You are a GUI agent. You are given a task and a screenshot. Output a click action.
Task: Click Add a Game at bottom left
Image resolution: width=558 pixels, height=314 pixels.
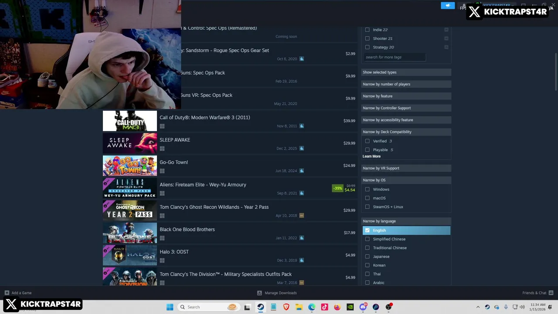point(21,293)
